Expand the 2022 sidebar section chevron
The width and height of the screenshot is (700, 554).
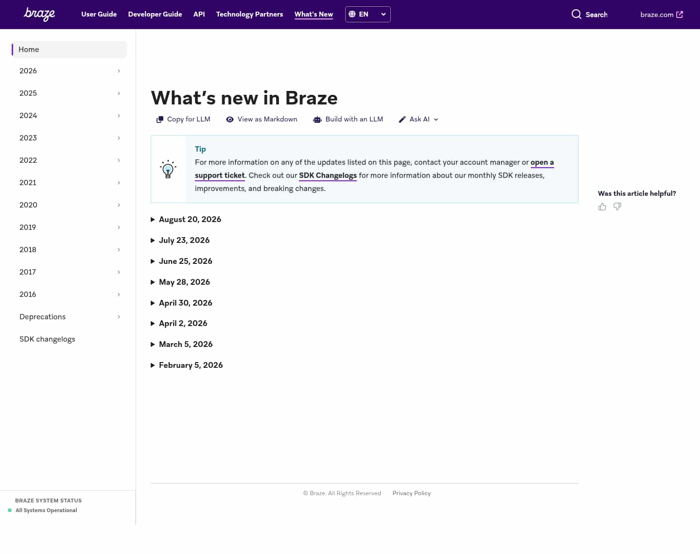[x=119, y=160]
